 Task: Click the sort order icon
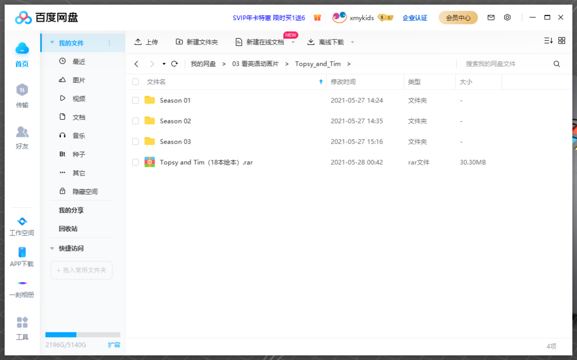[548, 41]
